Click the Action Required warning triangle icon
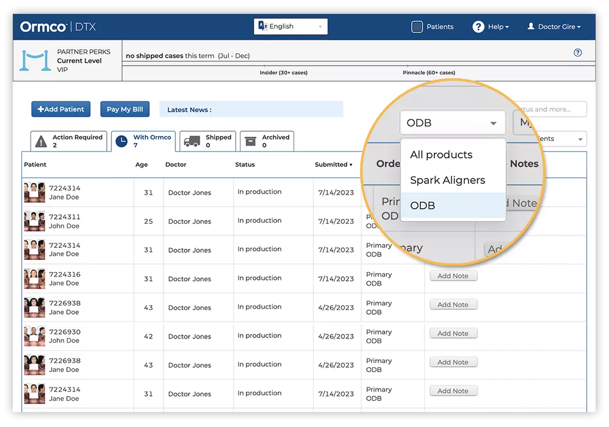The height and width of the screenshot is (427, 609). (41, 141)
